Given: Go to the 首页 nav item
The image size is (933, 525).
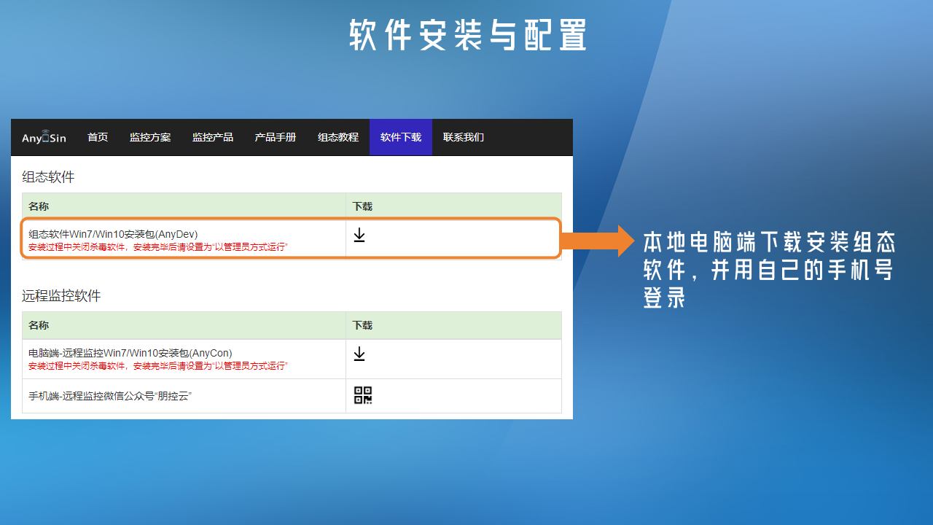Looking at the screenshot, I should tap(98, 137).
